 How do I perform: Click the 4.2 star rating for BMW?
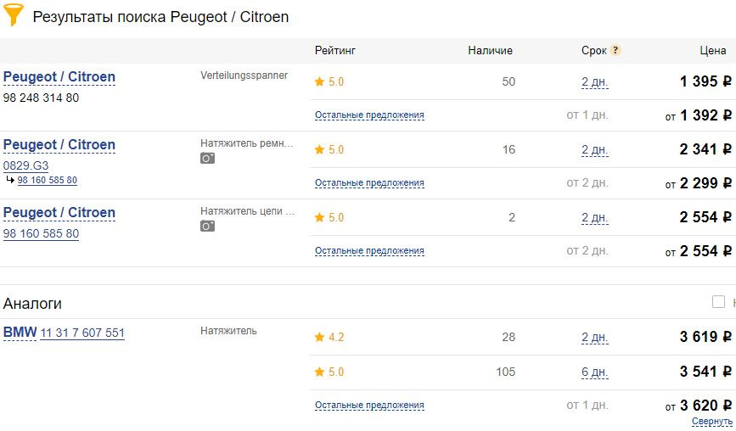pyautogui.click(x=319, y=338)
